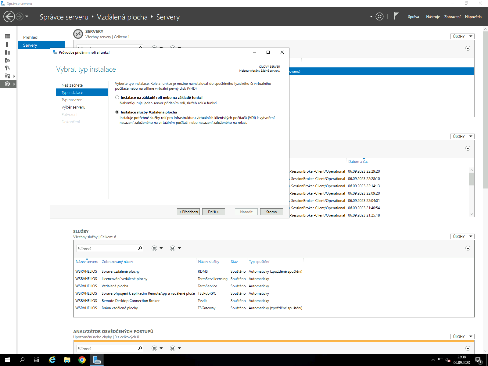
Task: Open the Nástroje menu
Action: 432,17
